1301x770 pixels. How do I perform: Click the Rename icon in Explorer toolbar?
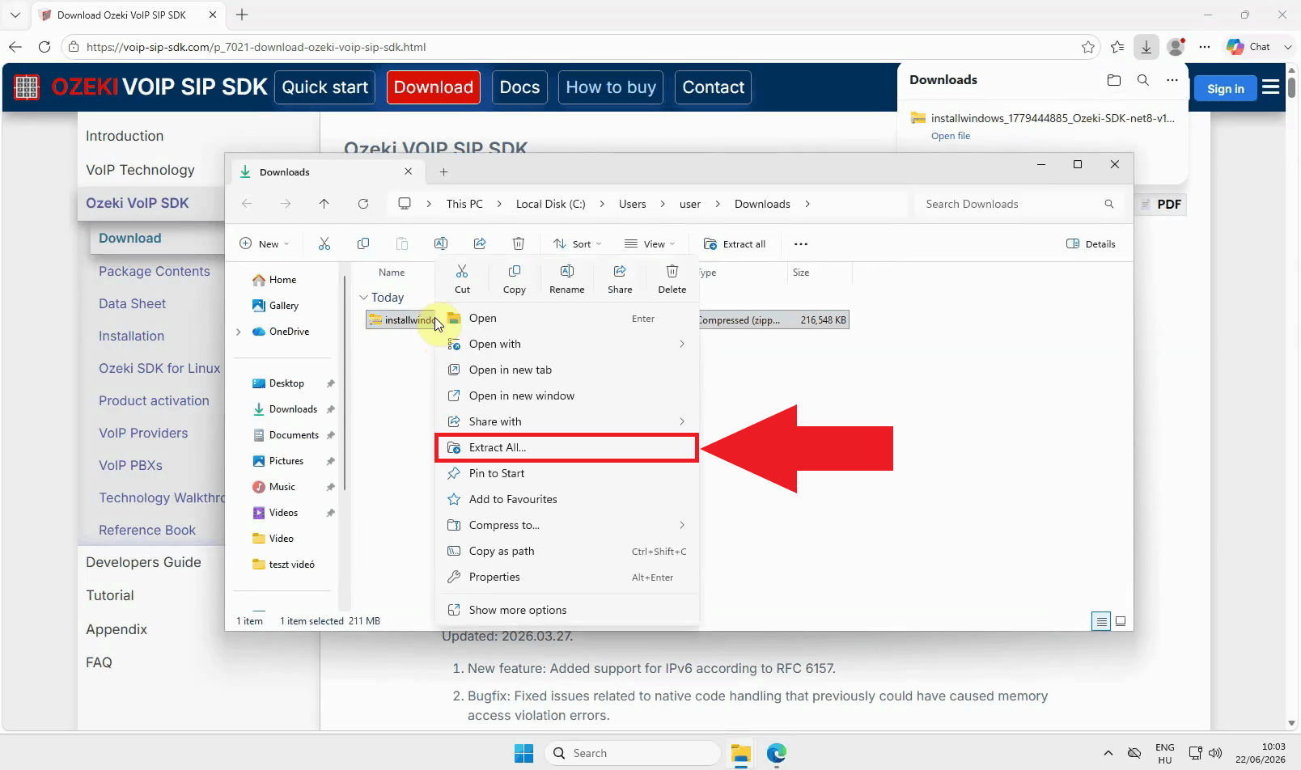(441, 243)
